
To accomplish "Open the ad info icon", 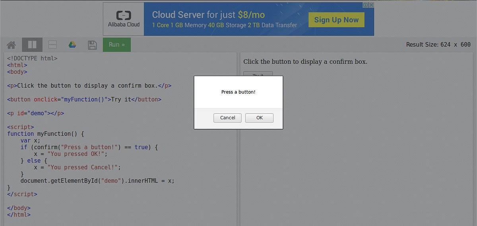I will (366, 5).
